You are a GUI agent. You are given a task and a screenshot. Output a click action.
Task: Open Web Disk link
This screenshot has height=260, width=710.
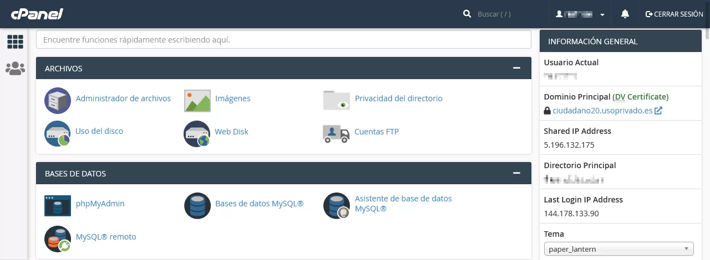[232, 132]
